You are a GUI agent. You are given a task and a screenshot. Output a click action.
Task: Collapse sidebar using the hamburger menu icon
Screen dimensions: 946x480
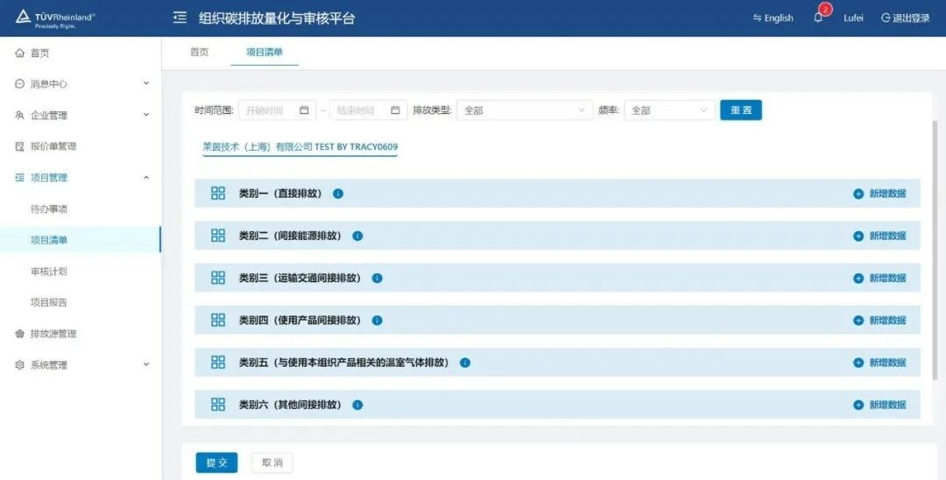[x=180, y=18]
